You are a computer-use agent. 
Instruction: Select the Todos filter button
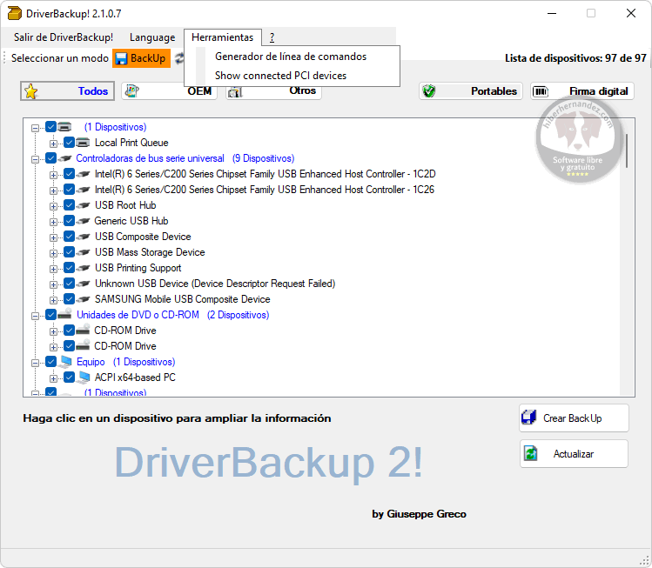[67, 91]
